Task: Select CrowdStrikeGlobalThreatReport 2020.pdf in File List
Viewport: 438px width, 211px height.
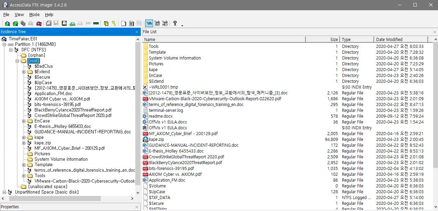Action: point(187,157)
